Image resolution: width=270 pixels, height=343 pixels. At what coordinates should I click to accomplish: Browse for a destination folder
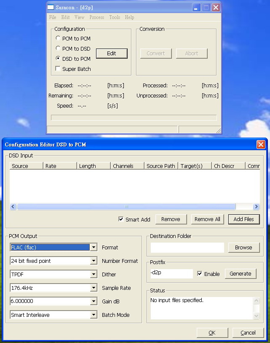click(x=244, y=247)
